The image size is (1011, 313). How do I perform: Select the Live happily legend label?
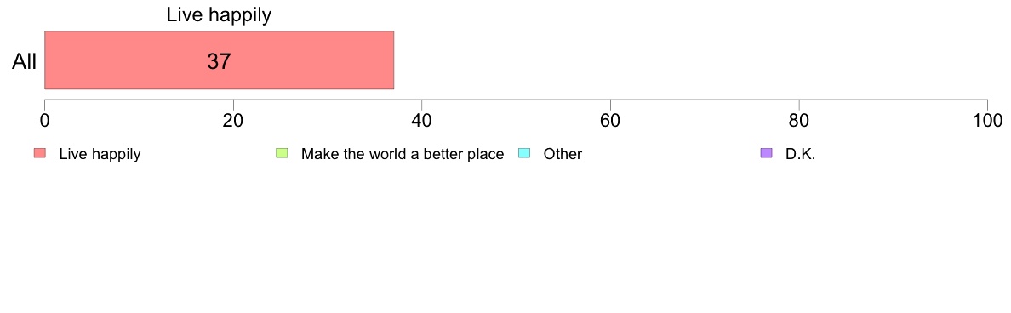coord(100,154)
